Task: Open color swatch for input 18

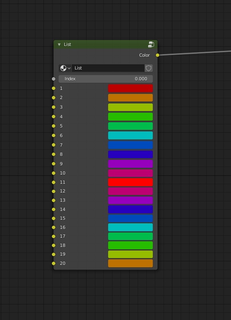Action: [130, 245]
